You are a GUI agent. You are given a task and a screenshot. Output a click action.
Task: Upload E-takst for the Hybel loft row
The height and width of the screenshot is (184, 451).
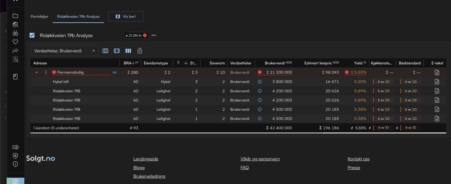437,81
